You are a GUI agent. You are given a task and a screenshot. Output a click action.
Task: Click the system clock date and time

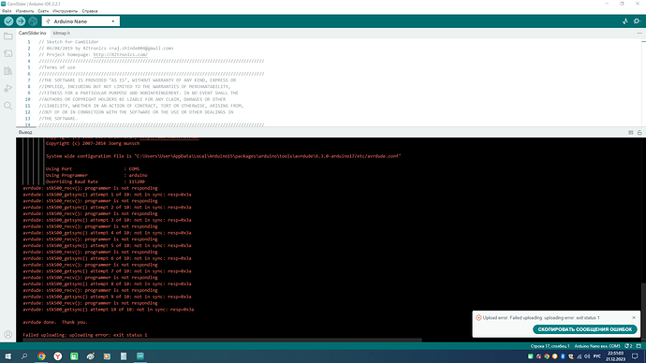tap(615, 356)
